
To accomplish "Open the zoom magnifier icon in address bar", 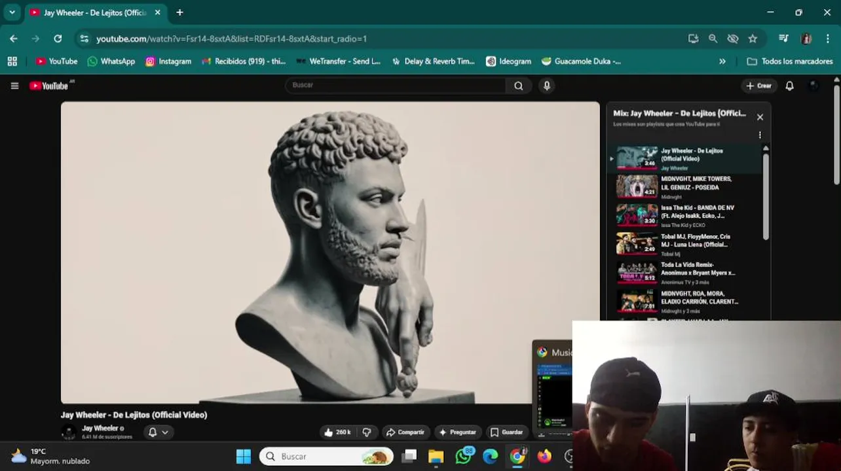I will pyautogui.click(x=713, y=39).
